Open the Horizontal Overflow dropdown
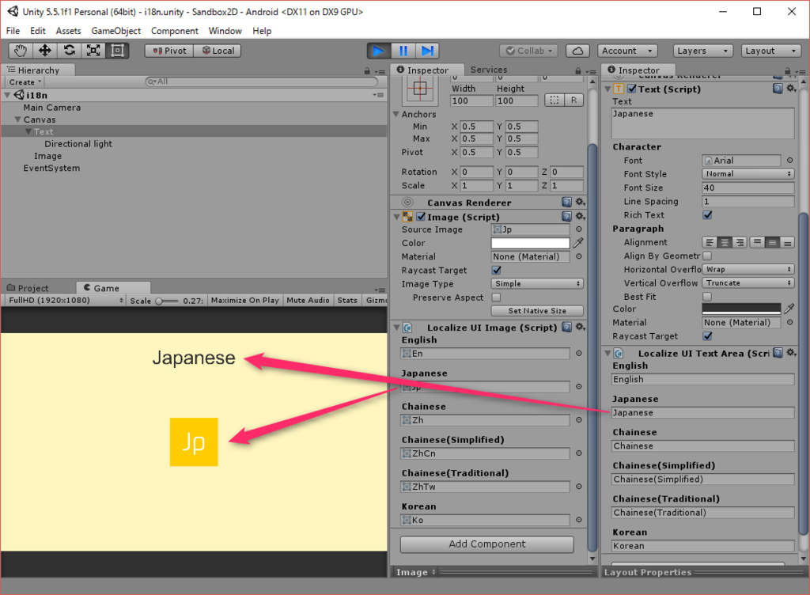 748,270
